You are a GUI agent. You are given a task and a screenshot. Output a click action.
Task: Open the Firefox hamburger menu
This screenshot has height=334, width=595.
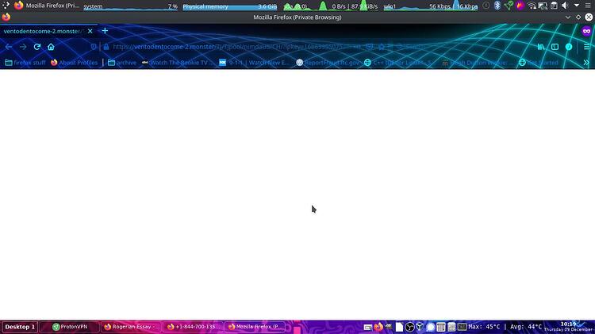tap(586, 47)
